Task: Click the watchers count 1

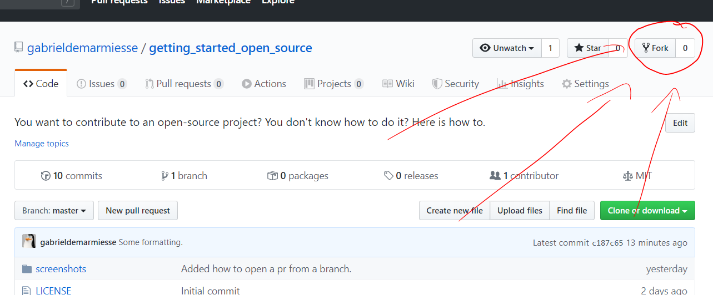Action: pos(550,48)
